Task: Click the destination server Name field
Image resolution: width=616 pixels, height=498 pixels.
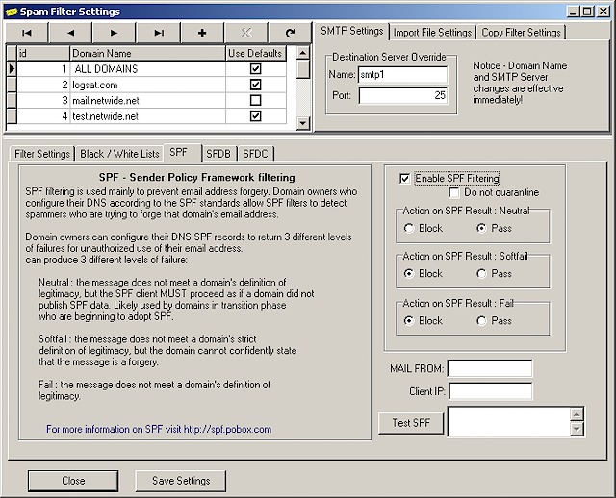Action: 402,75
